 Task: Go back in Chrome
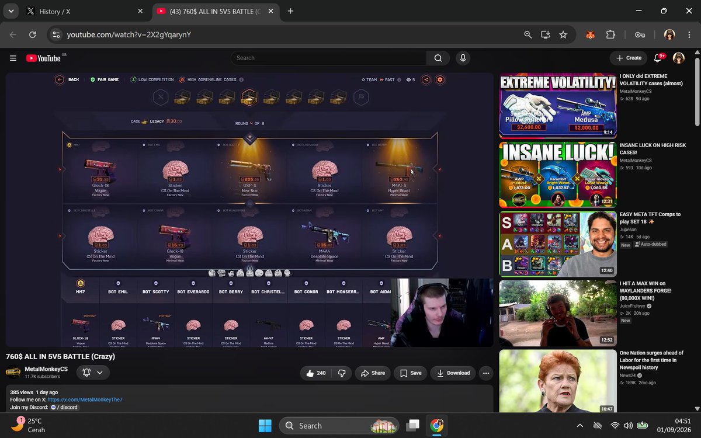pos(13,34)
